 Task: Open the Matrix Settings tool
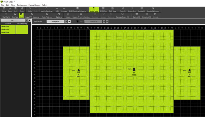click(x=46, y=10)
